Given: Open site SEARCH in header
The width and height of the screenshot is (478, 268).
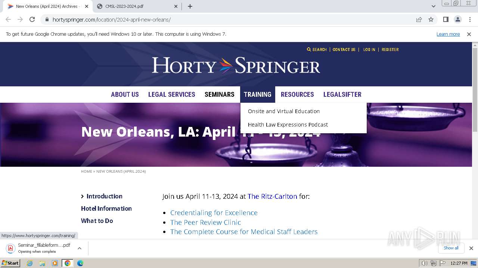Looking at the screenshot, I should (317, 50).
